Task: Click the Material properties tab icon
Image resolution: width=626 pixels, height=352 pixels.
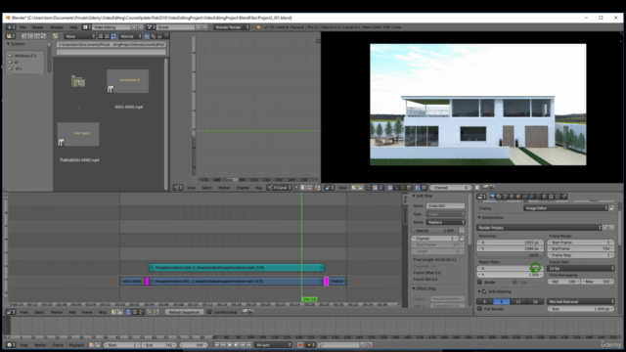Action: 545,197
